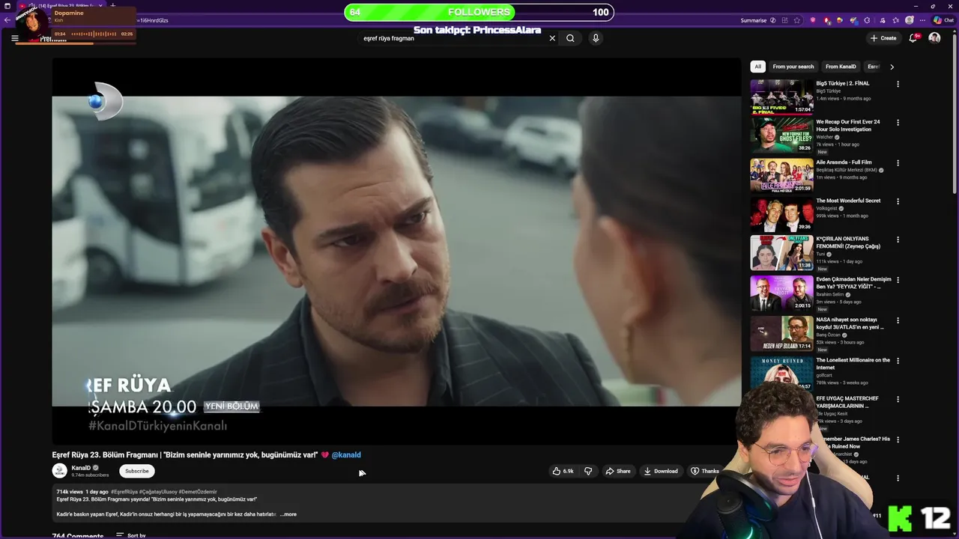Open options for Loneliest Millionaire video

[898, 361]
